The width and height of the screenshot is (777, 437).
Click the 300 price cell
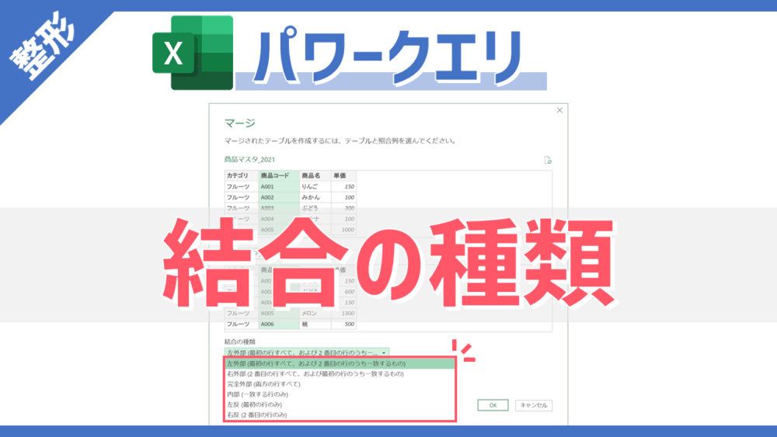343,208
